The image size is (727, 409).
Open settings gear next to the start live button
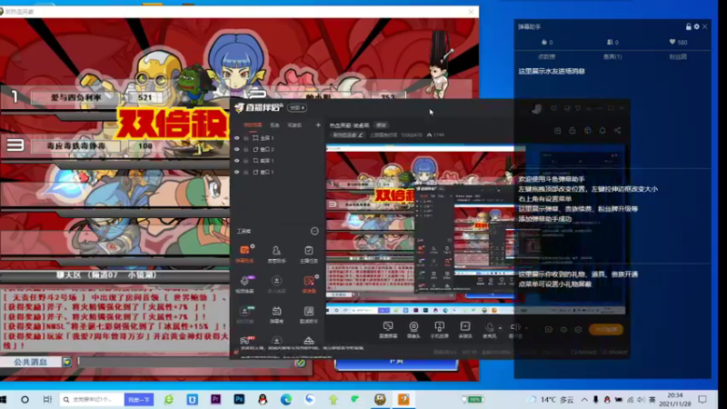(x=578, y=329)
